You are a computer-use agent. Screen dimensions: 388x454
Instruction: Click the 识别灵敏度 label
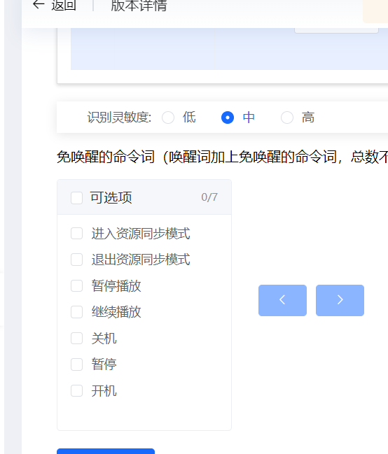click(119, 118)
